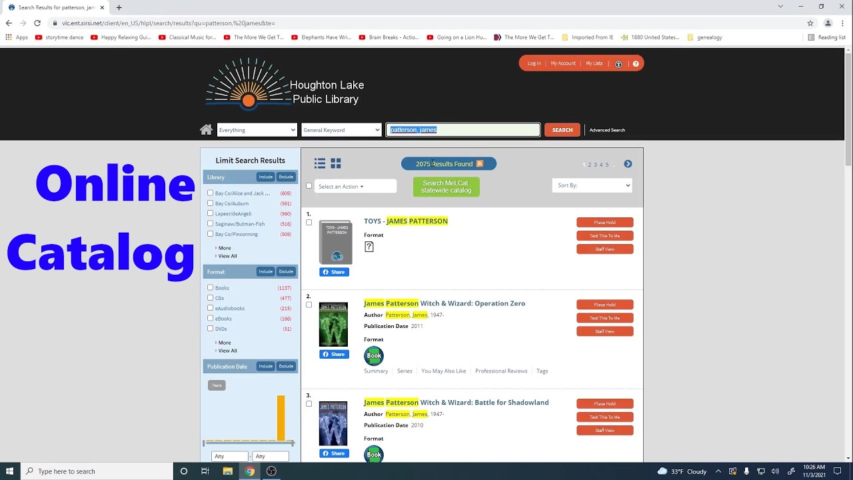Expand More under Format filters
Image resolution: width=853 pixels, height=480 pixels.
(x=224, y=343)
